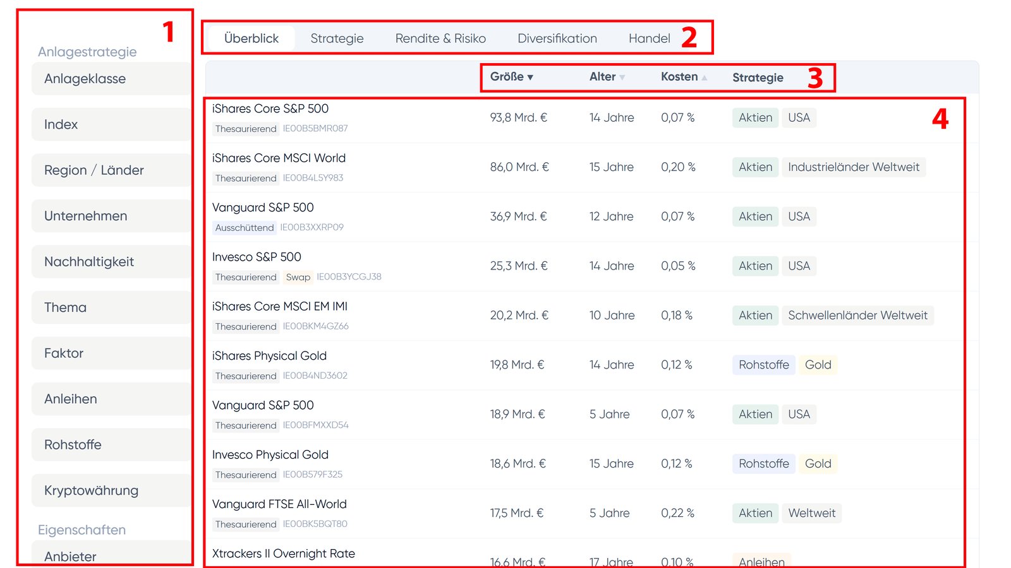Open iShares Core S&P 500 ETF
Image resolution: width=1011 pixels, height=568 pixels.
(270, 109)
